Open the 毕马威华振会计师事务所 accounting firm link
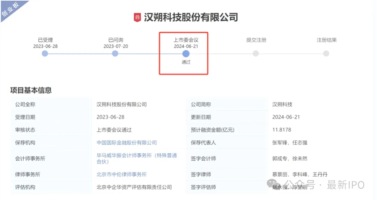The image size is (377, 200). coord(137,159)
